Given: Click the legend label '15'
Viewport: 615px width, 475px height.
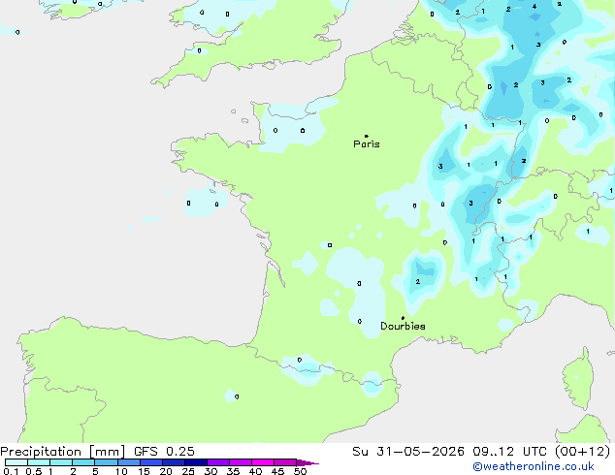Looking at the screenshot, I should [x=144, y=471].
